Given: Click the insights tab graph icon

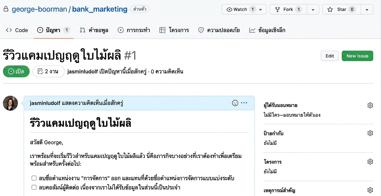Looking at the screenshot, I should [x=252, y=30].
